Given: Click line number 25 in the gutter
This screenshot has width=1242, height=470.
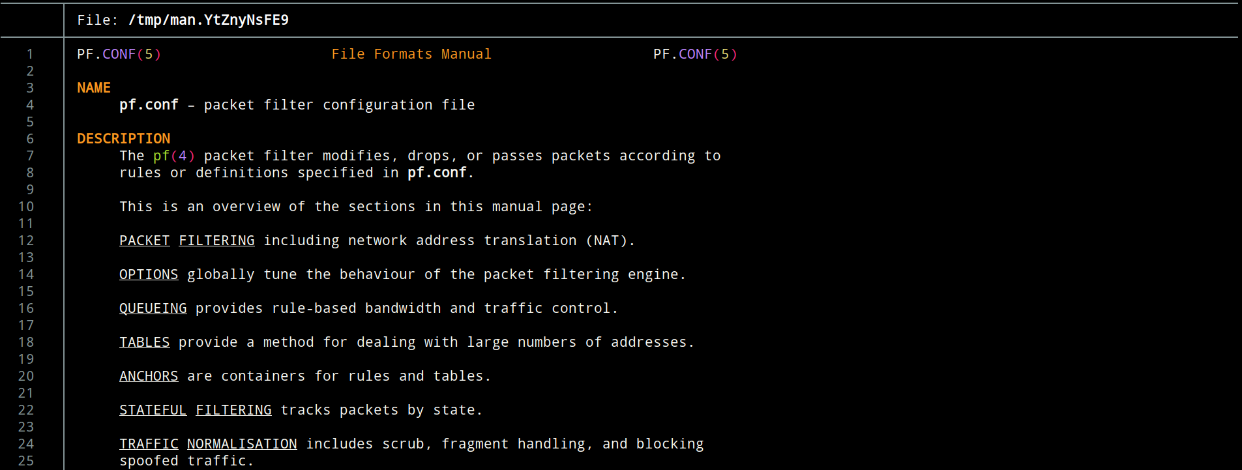Looking at the screenshot, I should point(26,461).
